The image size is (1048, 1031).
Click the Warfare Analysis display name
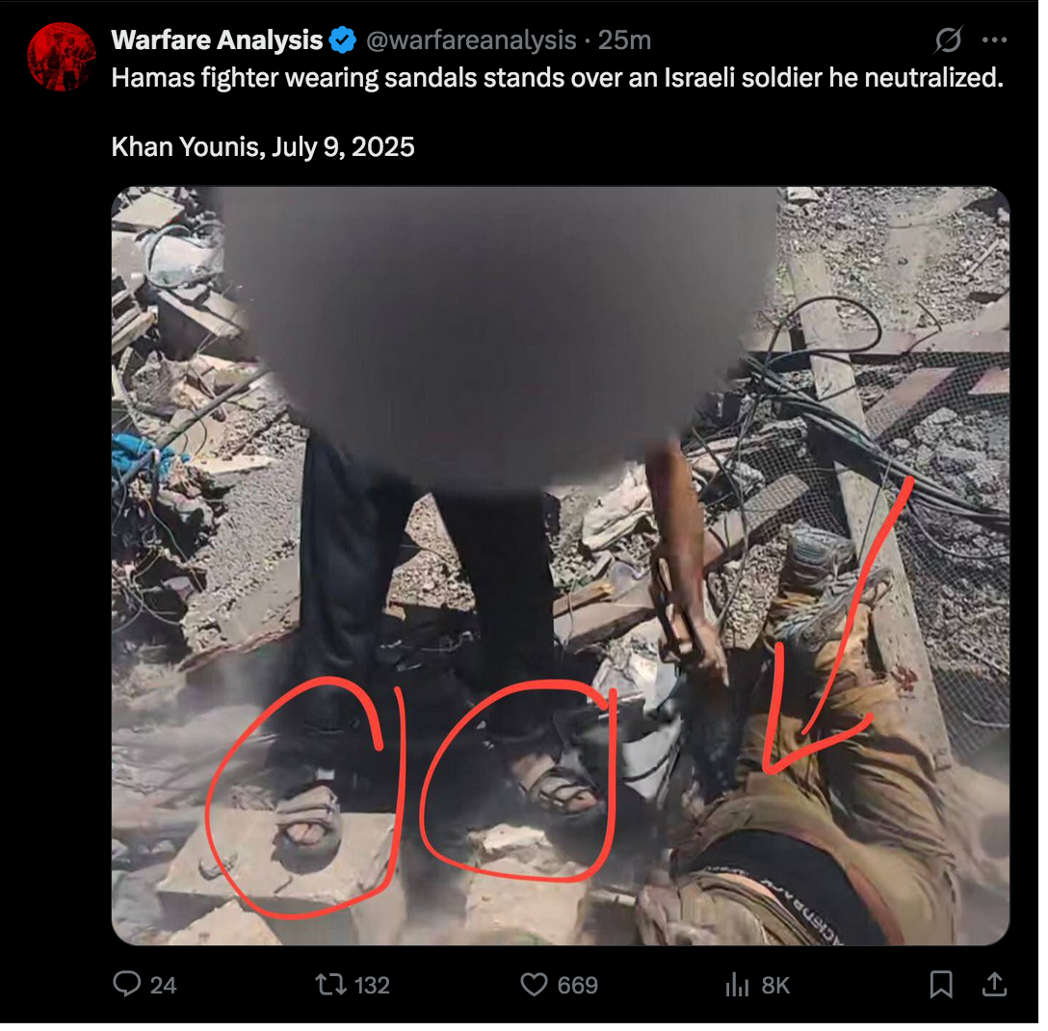point(217,40)
